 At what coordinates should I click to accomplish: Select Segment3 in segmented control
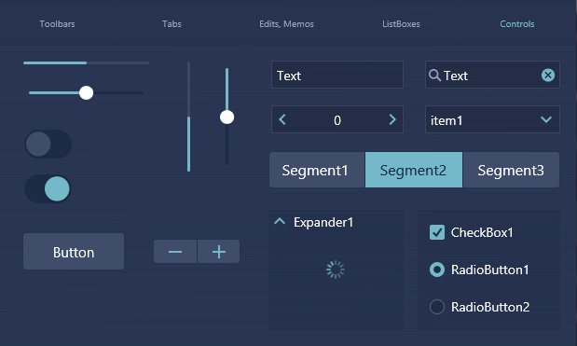tap(511, 170)
